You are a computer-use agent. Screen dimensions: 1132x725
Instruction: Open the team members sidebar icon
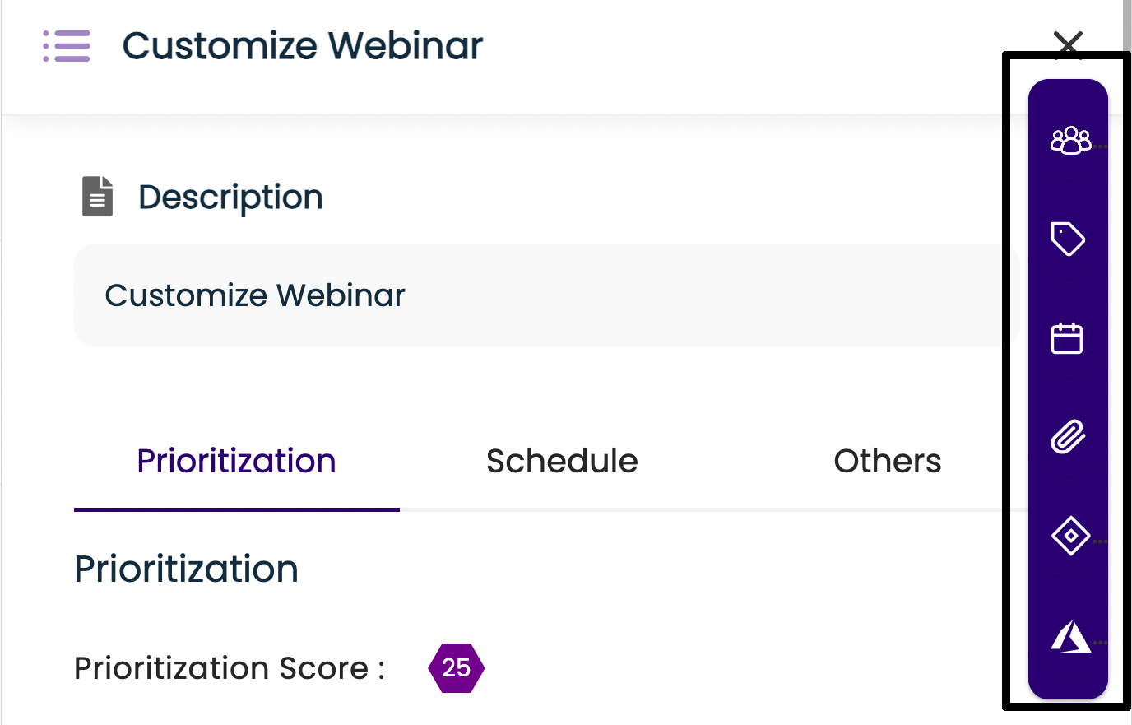pos(1069,141)
